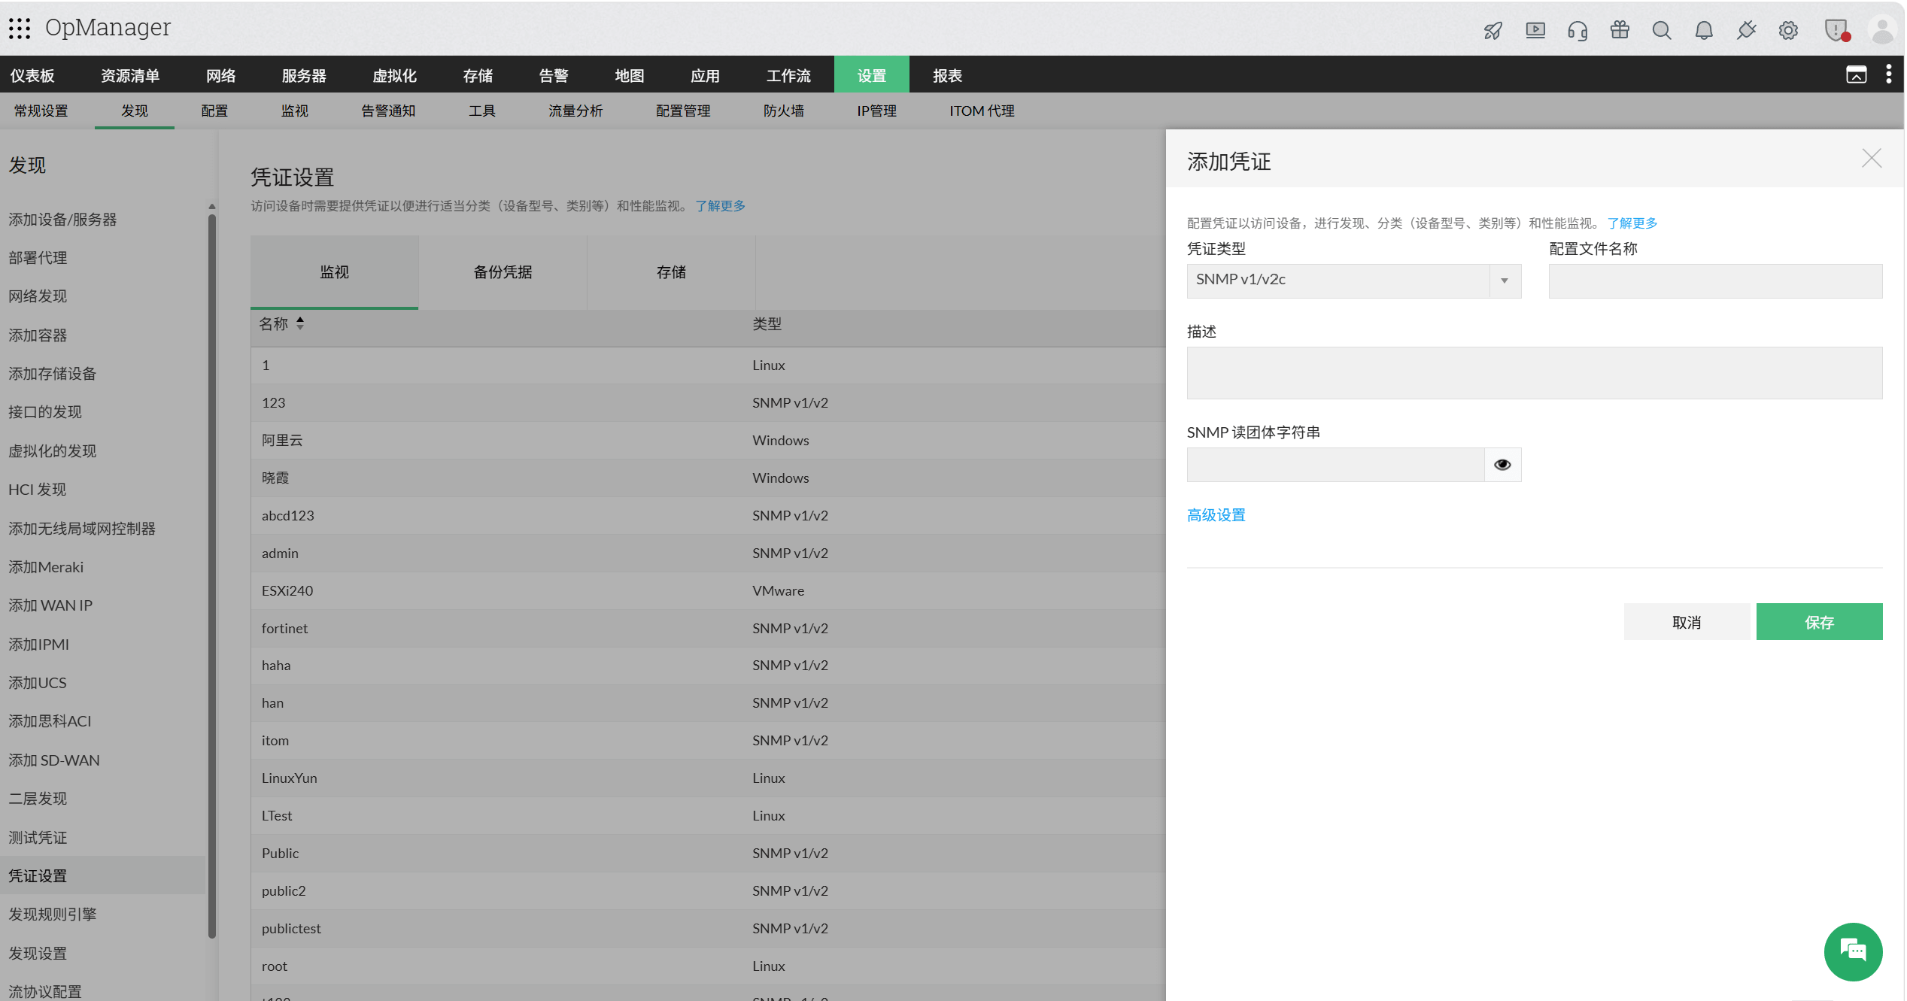The image size is (1907, 1001).
Task: Open 仪表板 main menu
Action: pyautogui.click(x=32, y=76)
